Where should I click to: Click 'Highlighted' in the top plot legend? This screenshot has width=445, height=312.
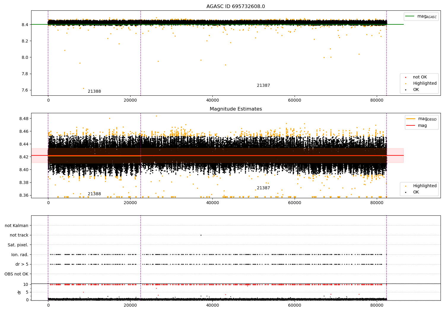click(425, 83)
